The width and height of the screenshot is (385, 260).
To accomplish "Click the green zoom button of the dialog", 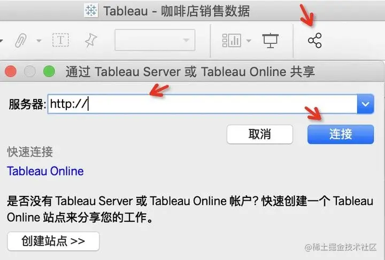I will 49,72.
